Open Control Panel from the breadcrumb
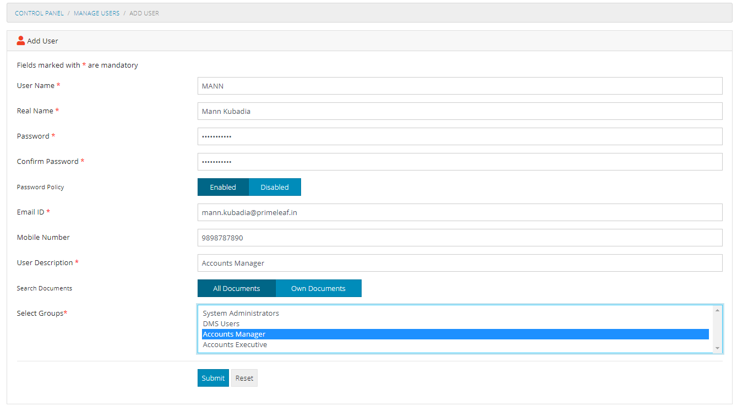This screenshot has height=412, width=737. 39,13
